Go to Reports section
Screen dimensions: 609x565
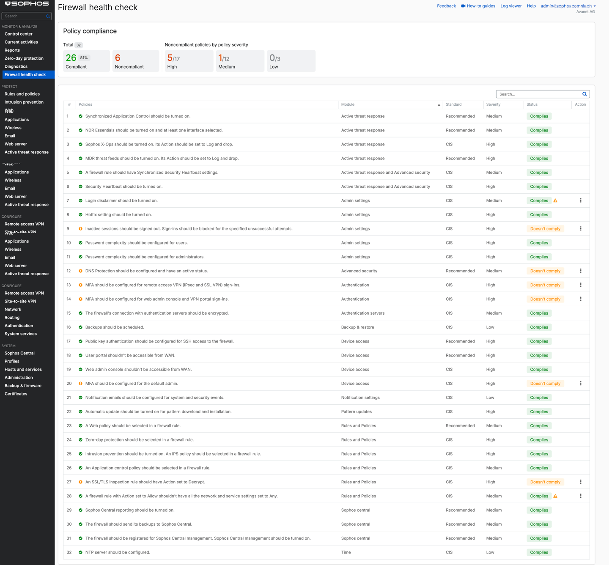[12, 50]
